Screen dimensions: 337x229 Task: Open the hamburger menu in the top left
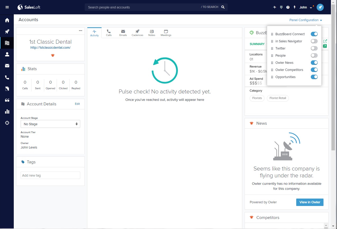[7, 7]
